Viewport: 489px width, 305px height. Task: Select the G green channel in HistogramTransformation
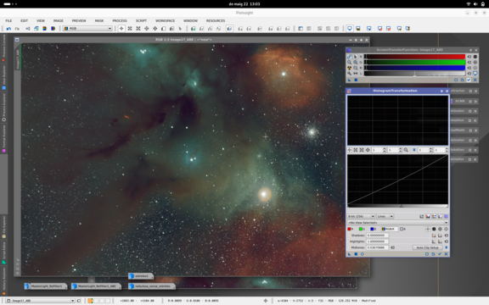(x=362, y=229)
